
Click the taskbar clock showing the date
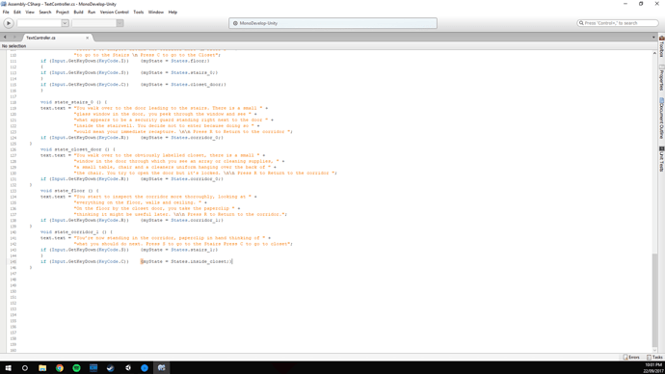tap(653, 368)
